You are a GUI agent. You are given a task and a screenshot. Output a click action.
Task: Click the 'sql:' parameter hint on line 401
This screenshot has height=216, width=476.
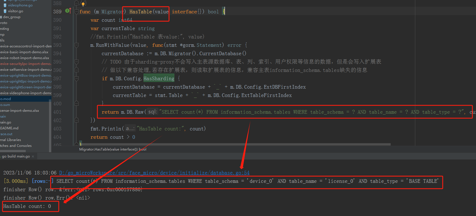pyautogui.click(x=153, y=112)
